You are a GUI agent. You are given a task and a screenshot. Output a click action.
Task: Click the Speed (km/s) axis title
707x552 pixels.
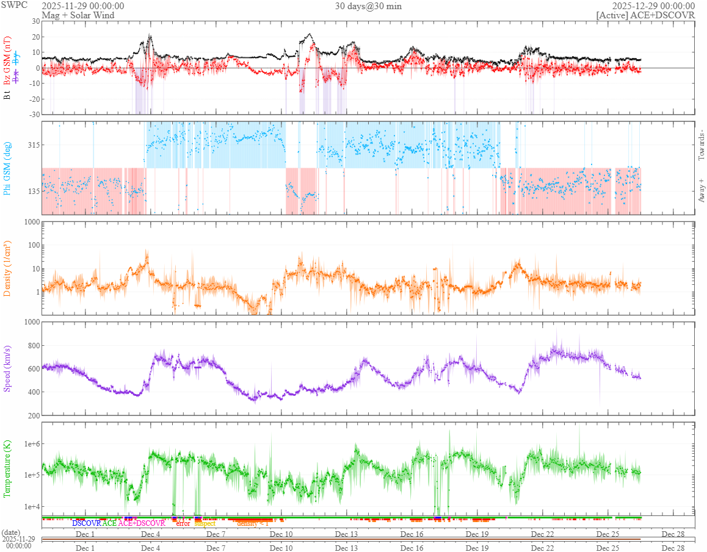7,368
